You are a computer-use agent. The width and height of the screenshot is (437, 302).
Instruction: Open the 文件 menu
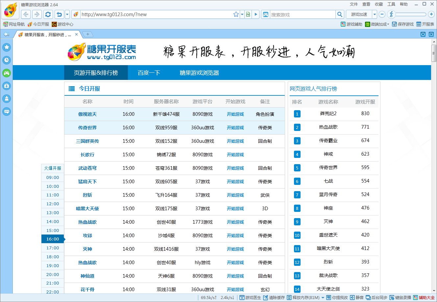point(354,4)
